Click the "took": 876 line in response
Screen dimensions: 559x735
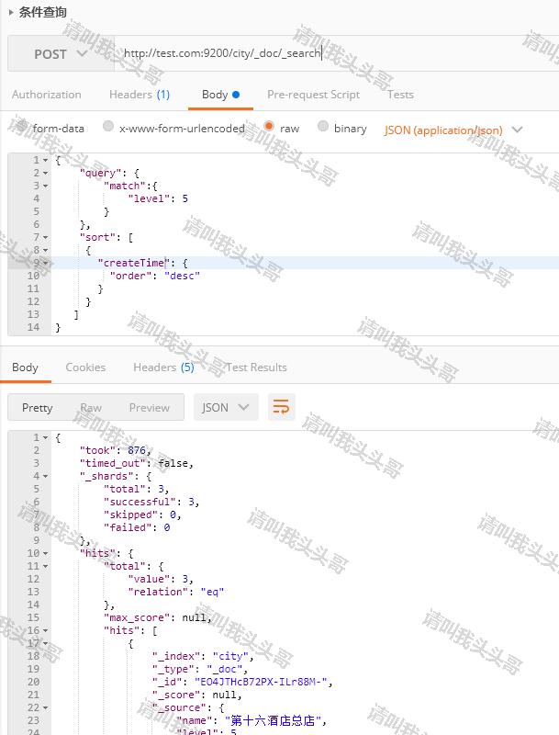[116, 450]
